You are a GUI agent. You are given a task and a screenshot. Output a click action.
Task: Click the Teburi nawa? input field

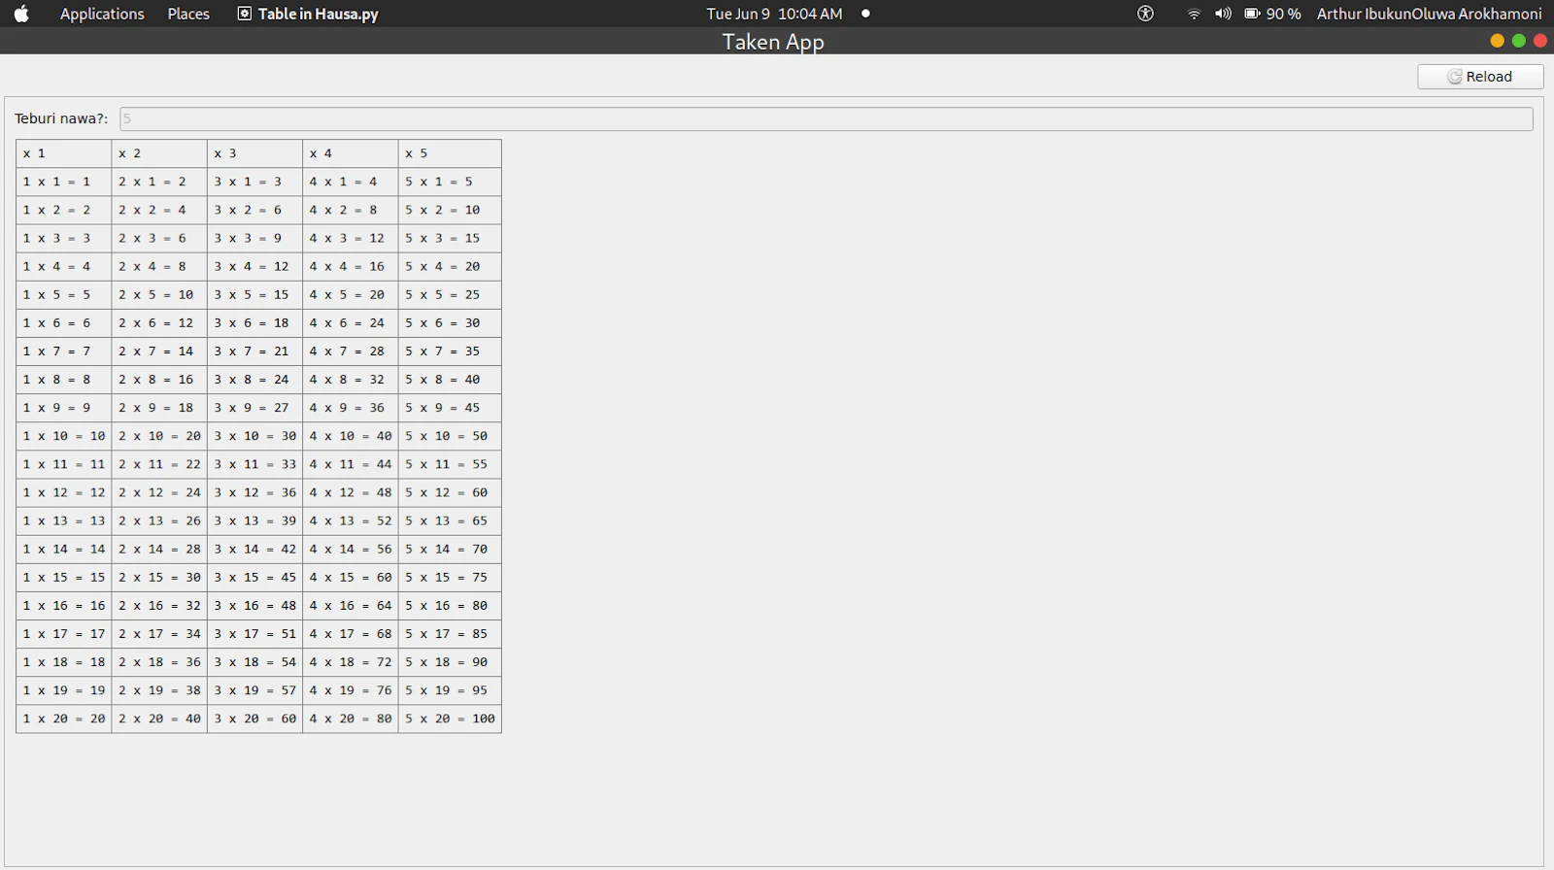pyautogui.click(x=826, y=118)
